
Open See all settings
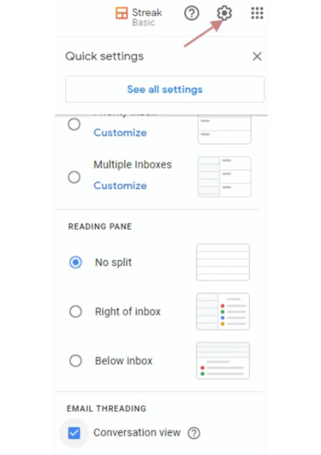pos(165,89)
